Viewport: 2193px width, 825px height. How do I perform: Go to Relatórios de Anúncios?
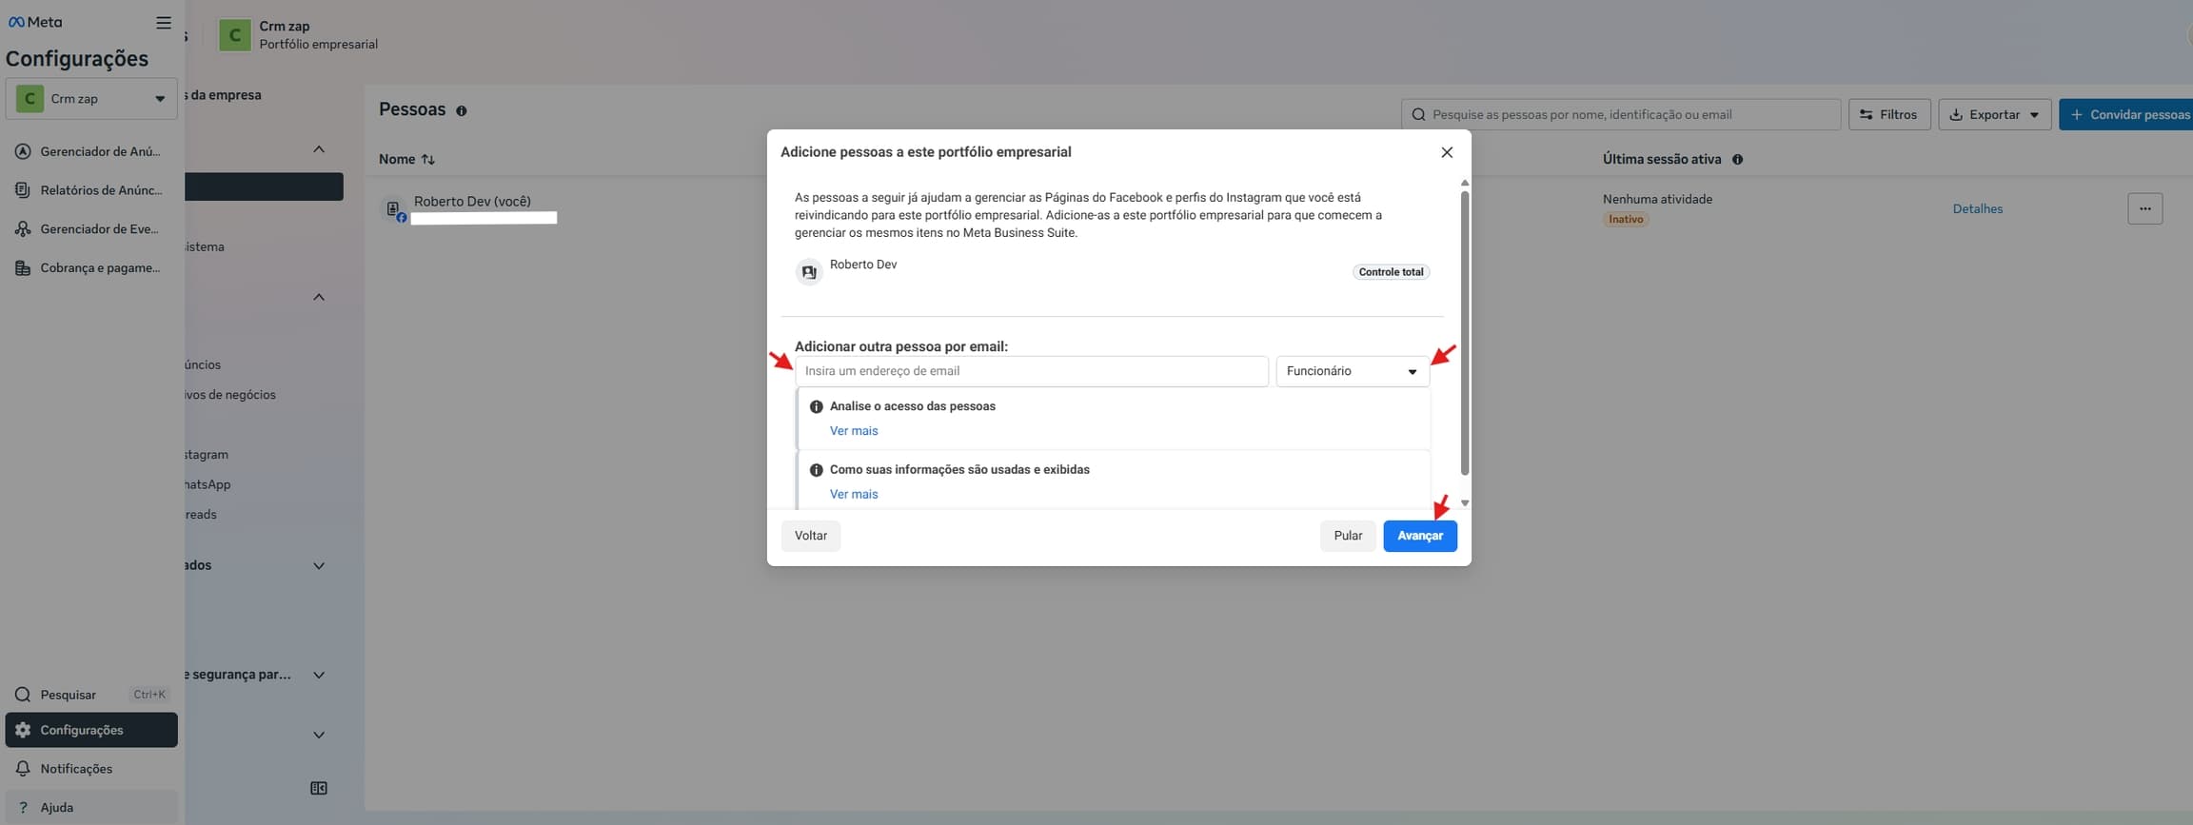(x=91, y=190)
